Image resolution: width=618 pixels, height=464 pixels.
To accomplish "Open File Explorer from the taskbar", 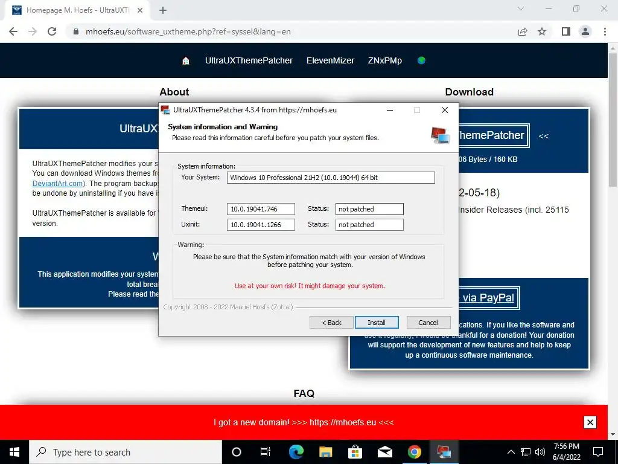I will (x=325, y=452).
